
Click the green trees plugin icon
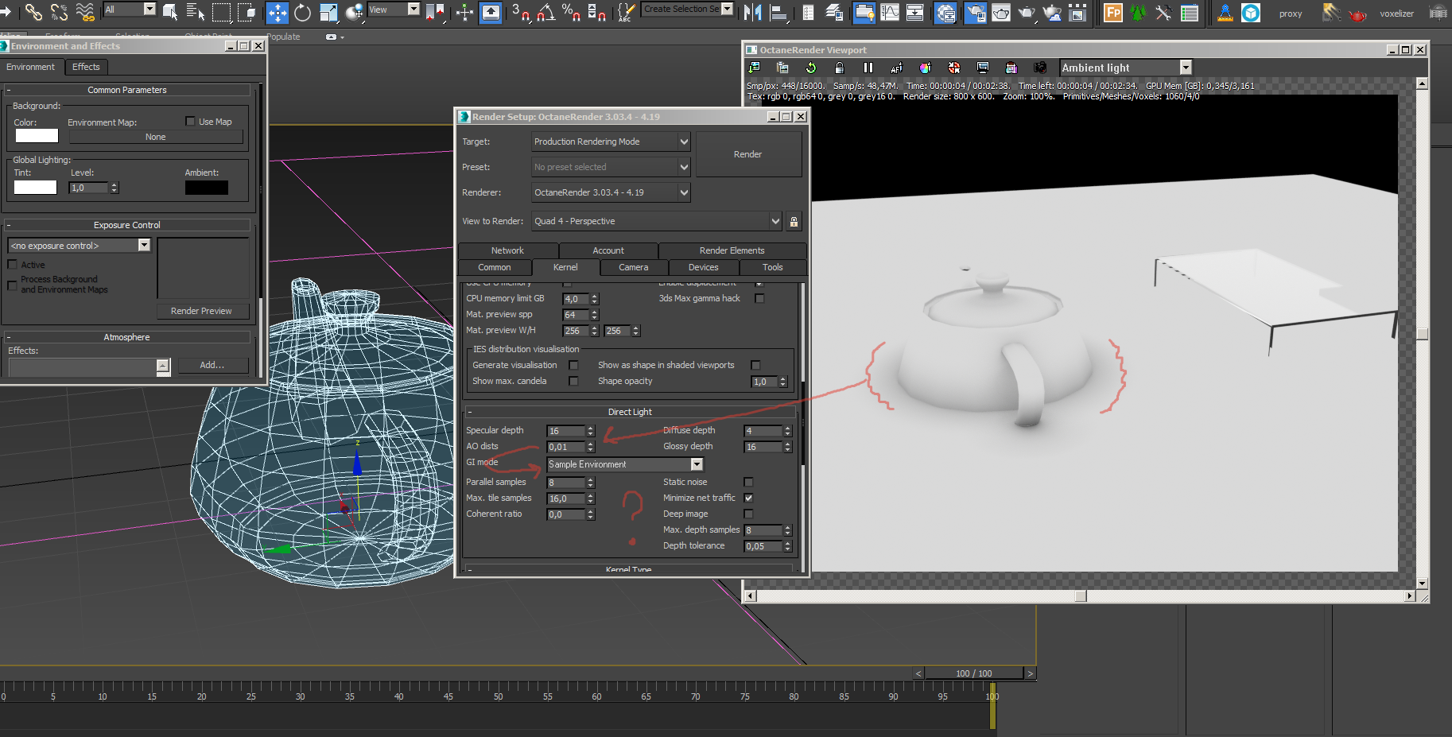point(1138,12)
